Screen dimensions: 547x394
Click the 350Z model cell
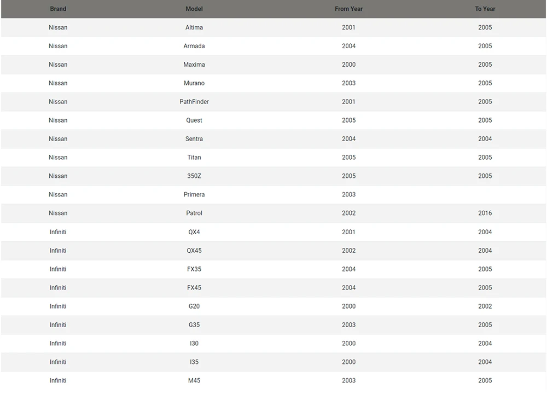(x=194, y=176)
